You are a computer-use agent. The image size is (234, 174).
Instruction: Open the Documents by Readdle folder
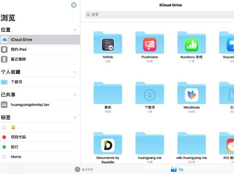click(x=108, y=143)
